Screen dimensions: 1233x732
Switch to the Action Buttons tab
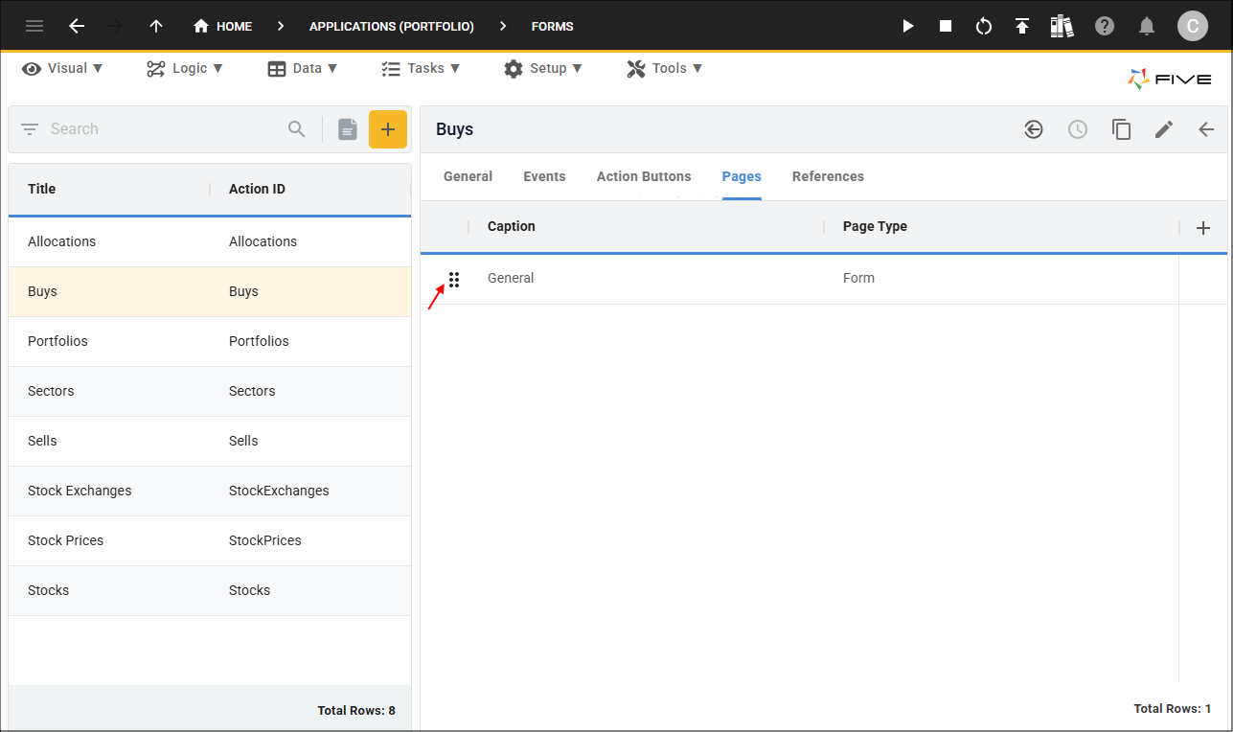[x=644, y=176]
